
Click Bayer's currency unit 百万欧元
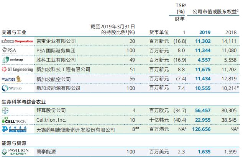tap(159, 111)
